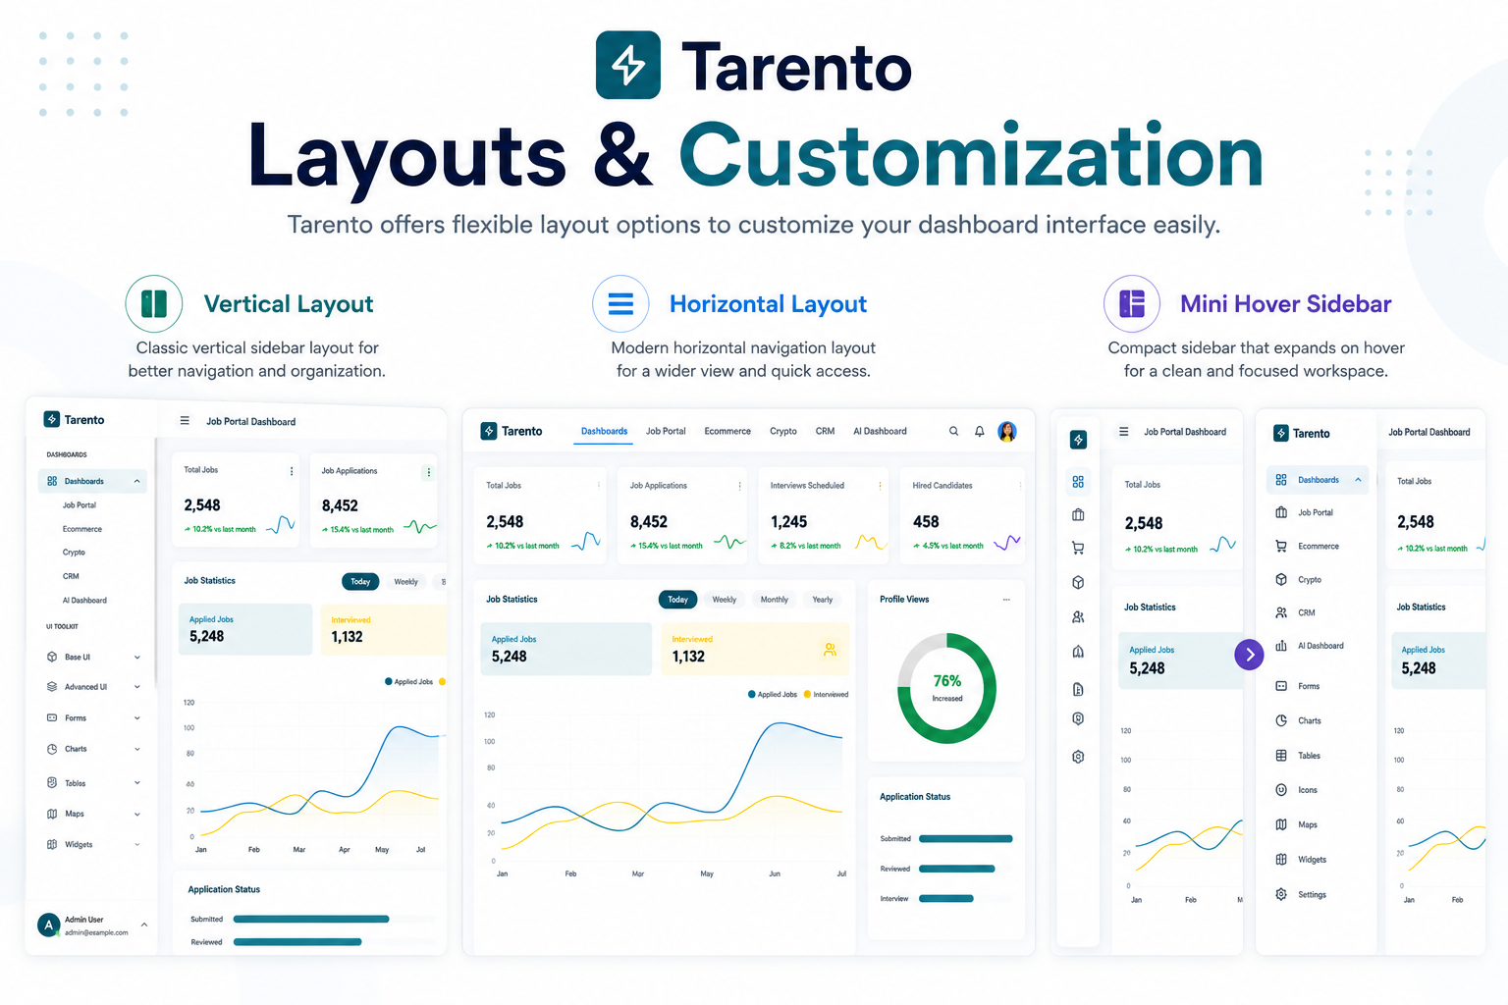The image size is (1508, 1005).
Task: Click the hamburger icon in mini sidebar dashboard header
Action: point(1124,431)
